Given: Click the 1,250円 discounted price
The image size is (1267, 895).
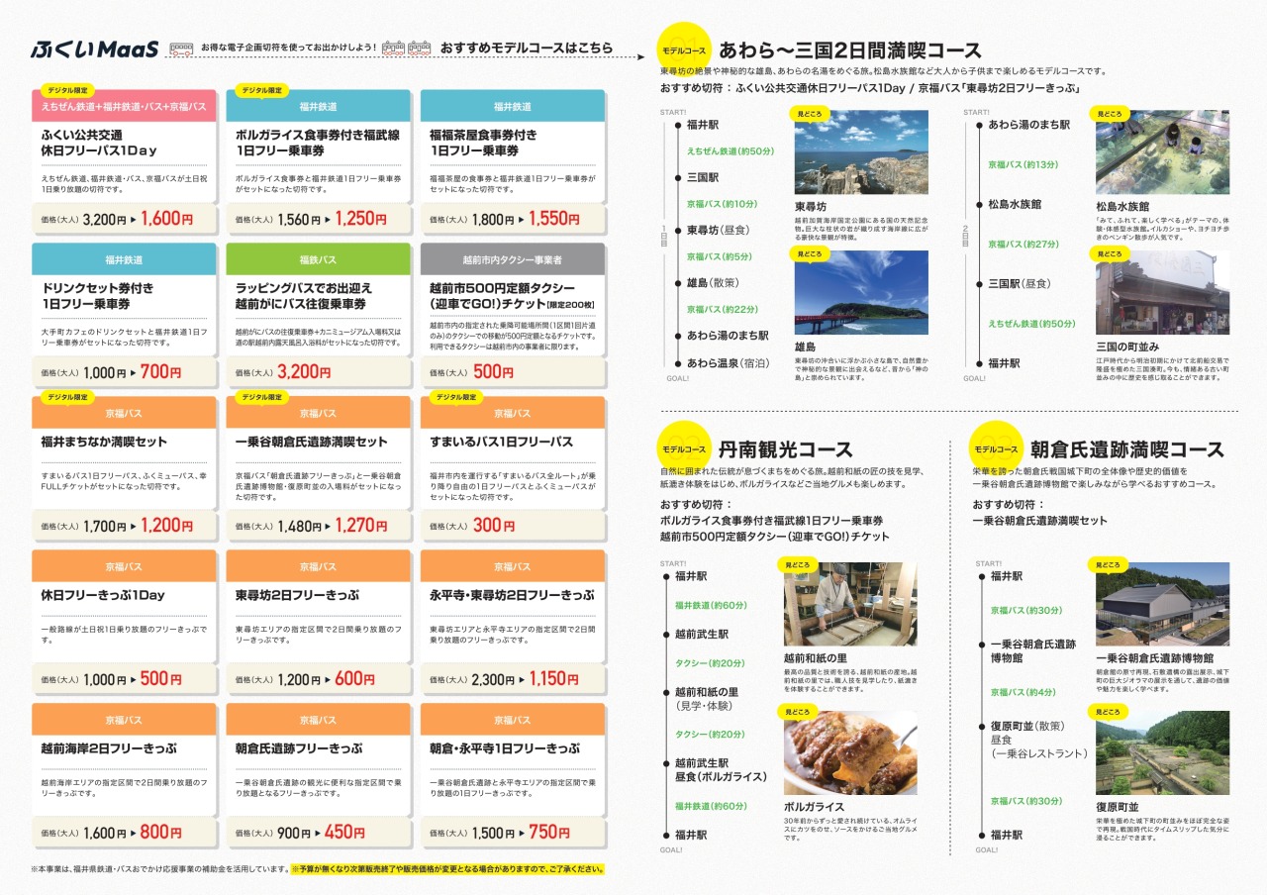Looking at the screenshot, I should 360,219.
